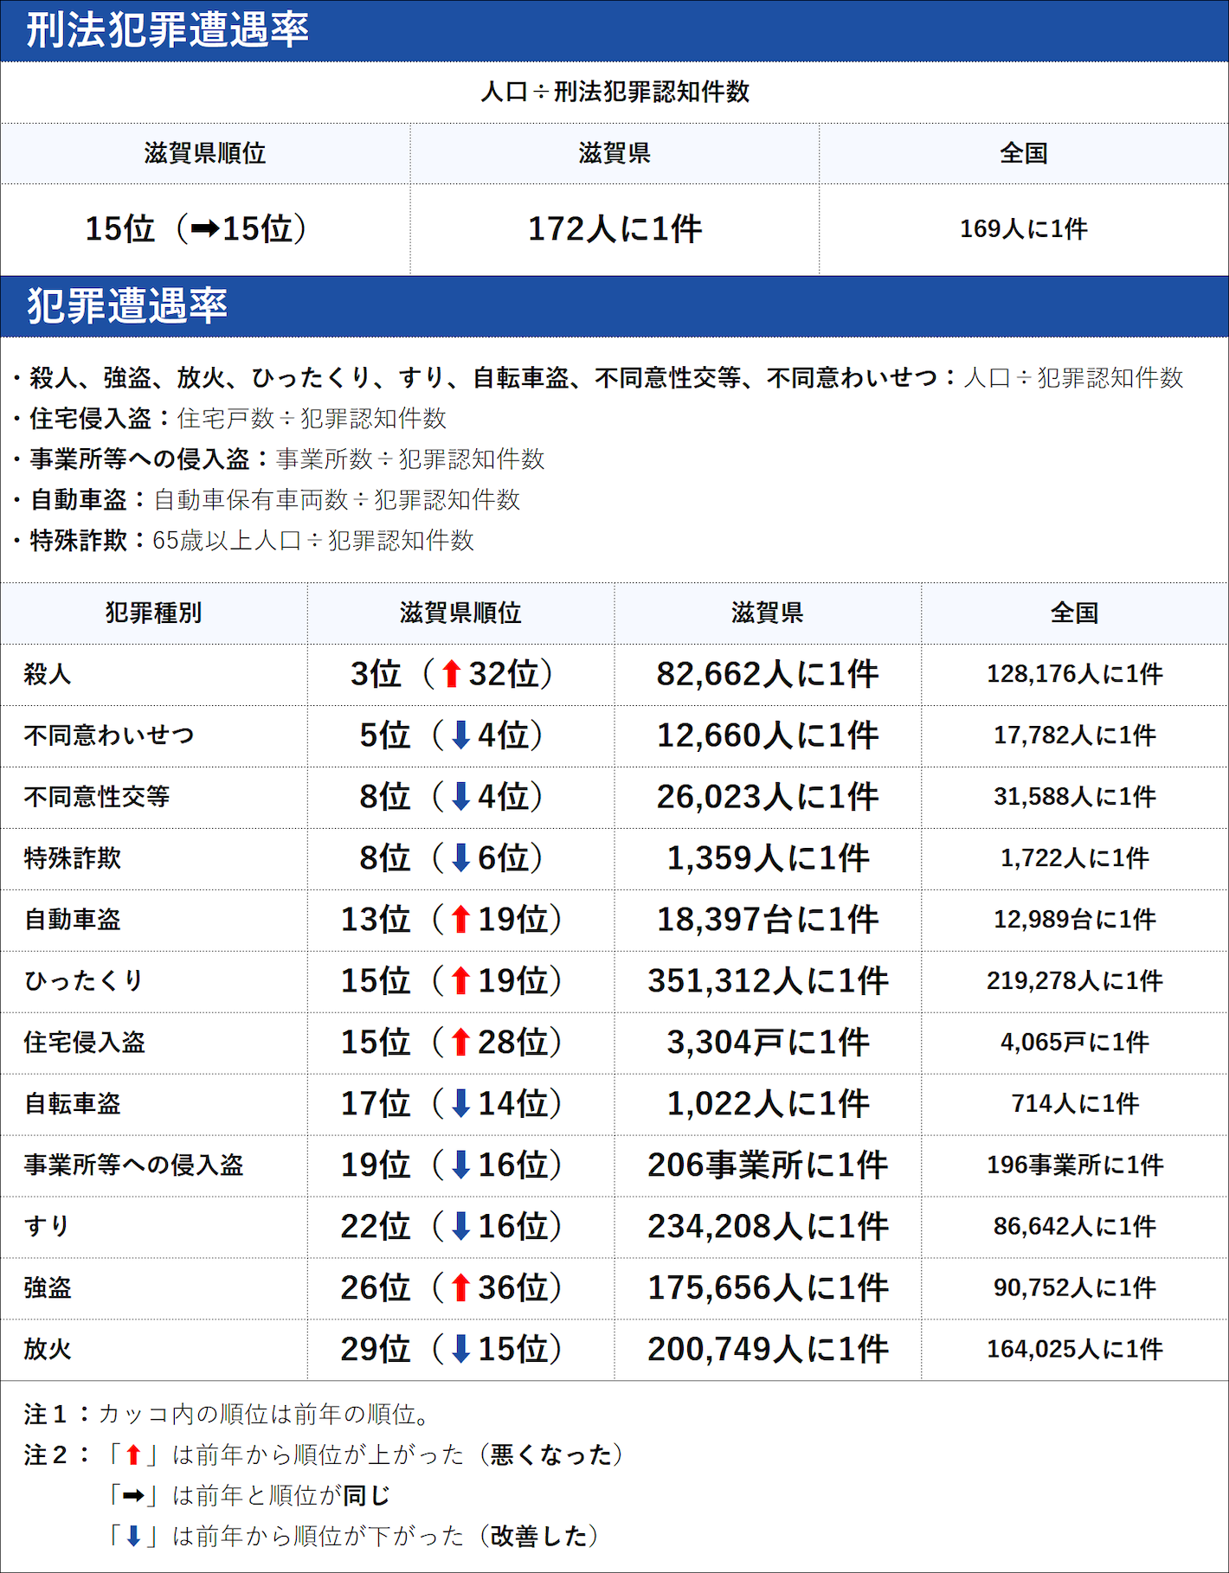Click the 1,359人に1件 cell
This screenshot has height=1573, width=1229.
click(x=768, y=858)
